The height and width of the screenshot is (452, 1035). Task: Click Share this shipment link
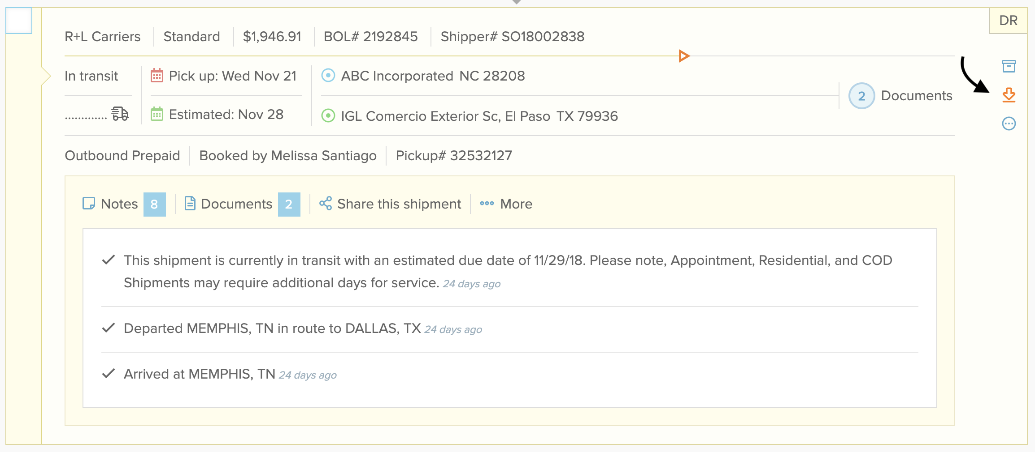[399, 204]
